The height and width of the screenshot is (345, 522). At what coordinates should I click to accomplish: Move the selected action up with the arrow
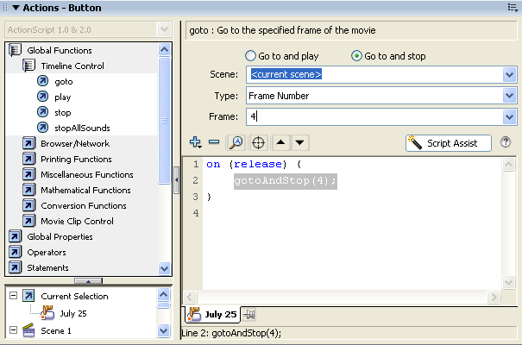point(282,142)
